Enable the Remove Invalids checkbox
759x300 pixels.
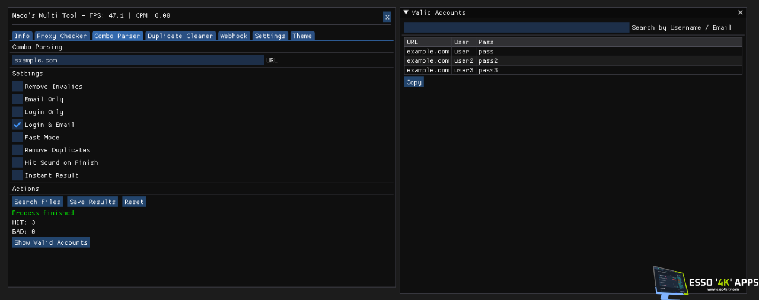click(x=17, y=87)
